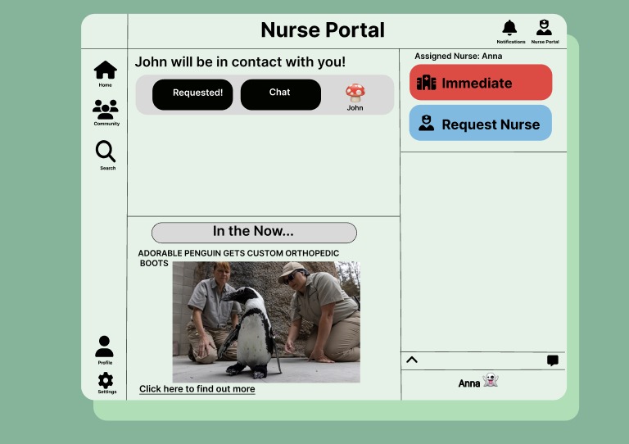Viewport: 629px width, 444px height.
Task: Click the Anna name in chat footer
Action: click(469, 383)
